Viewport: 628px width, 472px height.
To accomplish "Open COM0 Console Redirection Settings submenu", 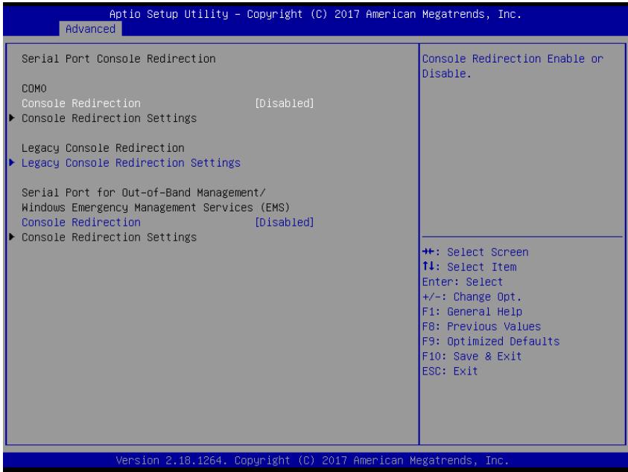I will coord(109,118).
